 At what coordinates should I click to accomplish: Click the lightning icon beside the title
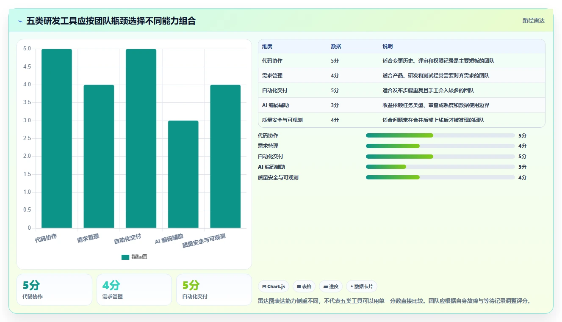(20, 21)
